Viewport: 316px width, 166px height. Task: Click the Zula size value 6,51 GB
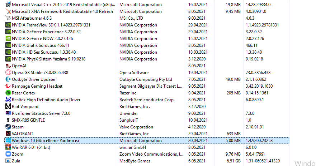coord(234,161)
